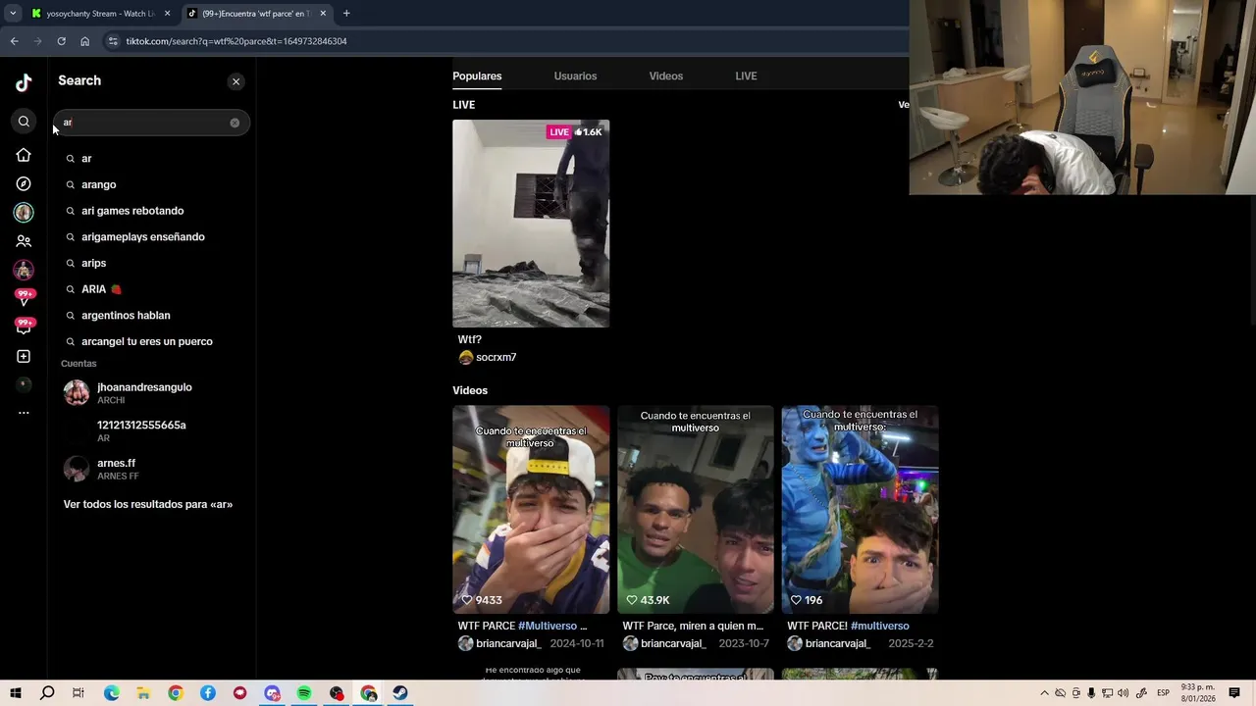This screenshot has height=706, width=1256.
Task: Open the Windows notification center
Action: click(x=1234, y=693)
